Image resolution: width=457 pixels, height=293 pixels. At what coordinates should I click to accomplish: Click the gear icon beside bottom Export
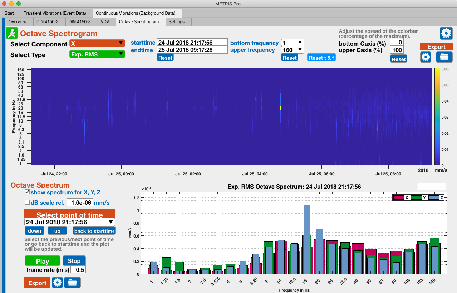tap(57, 283)
